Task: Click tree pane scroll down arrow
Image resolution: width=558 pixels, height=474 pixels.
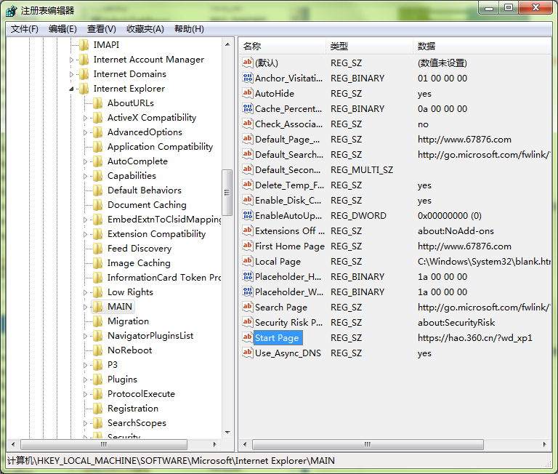Action: (x=227, y=433)
